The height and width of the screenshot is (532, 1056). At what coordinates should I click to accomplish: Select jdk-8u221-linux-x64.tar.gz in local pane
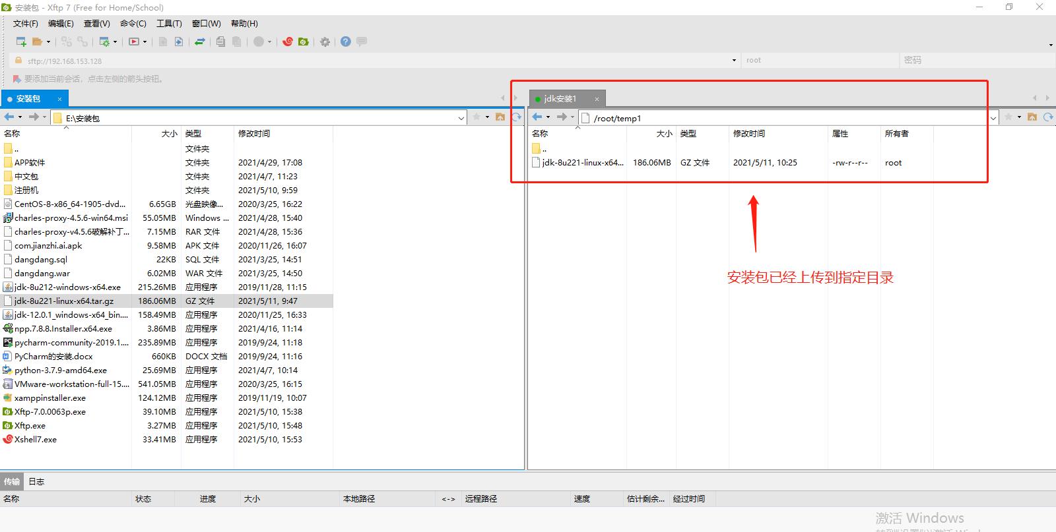(166, 301)
